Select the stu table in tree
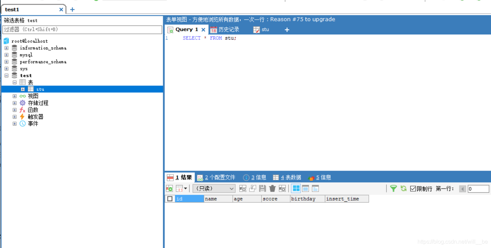 pos(40,89)
